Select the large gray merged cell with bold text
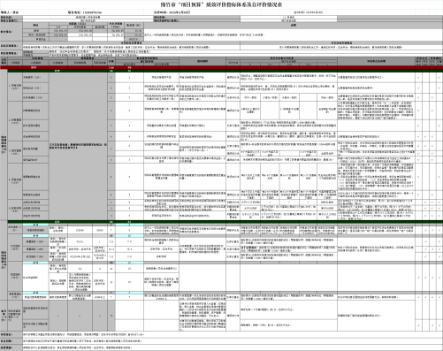The height and width of the screenshot is (351, 443). 78,146
